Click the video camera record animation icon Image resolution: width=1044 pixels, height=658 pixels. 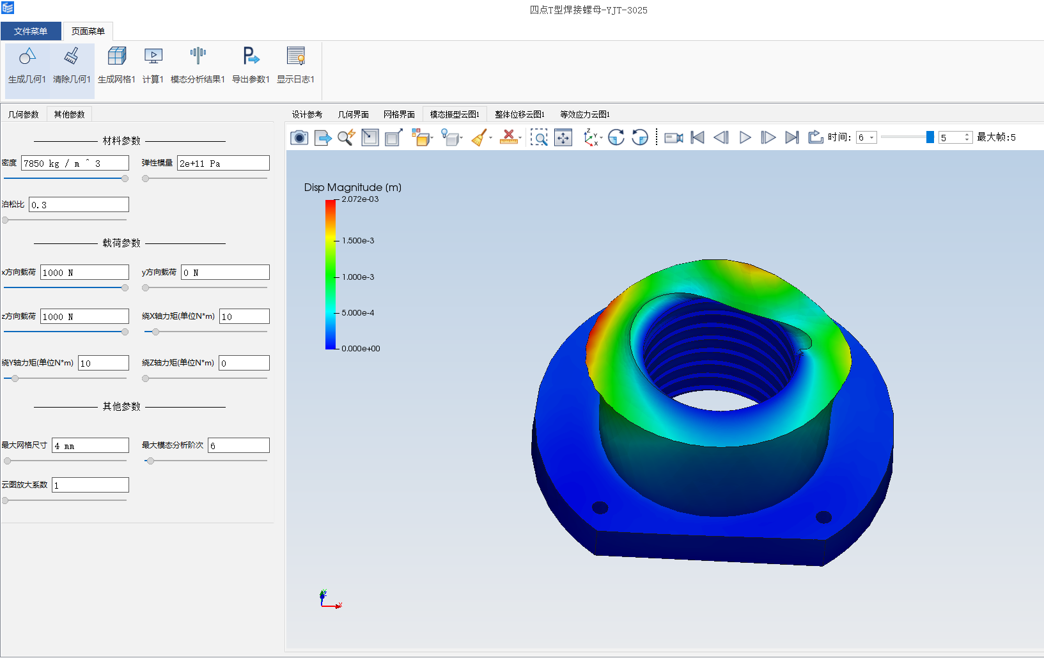(674, 137)
